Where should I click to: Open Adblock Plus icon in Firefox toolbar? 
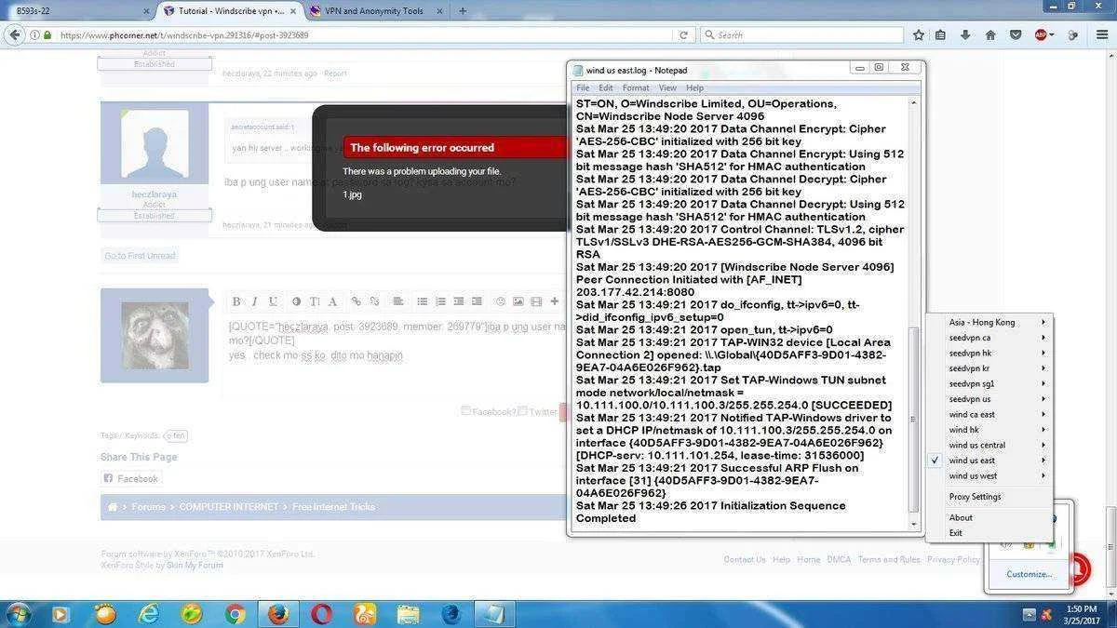(1041, 34)
